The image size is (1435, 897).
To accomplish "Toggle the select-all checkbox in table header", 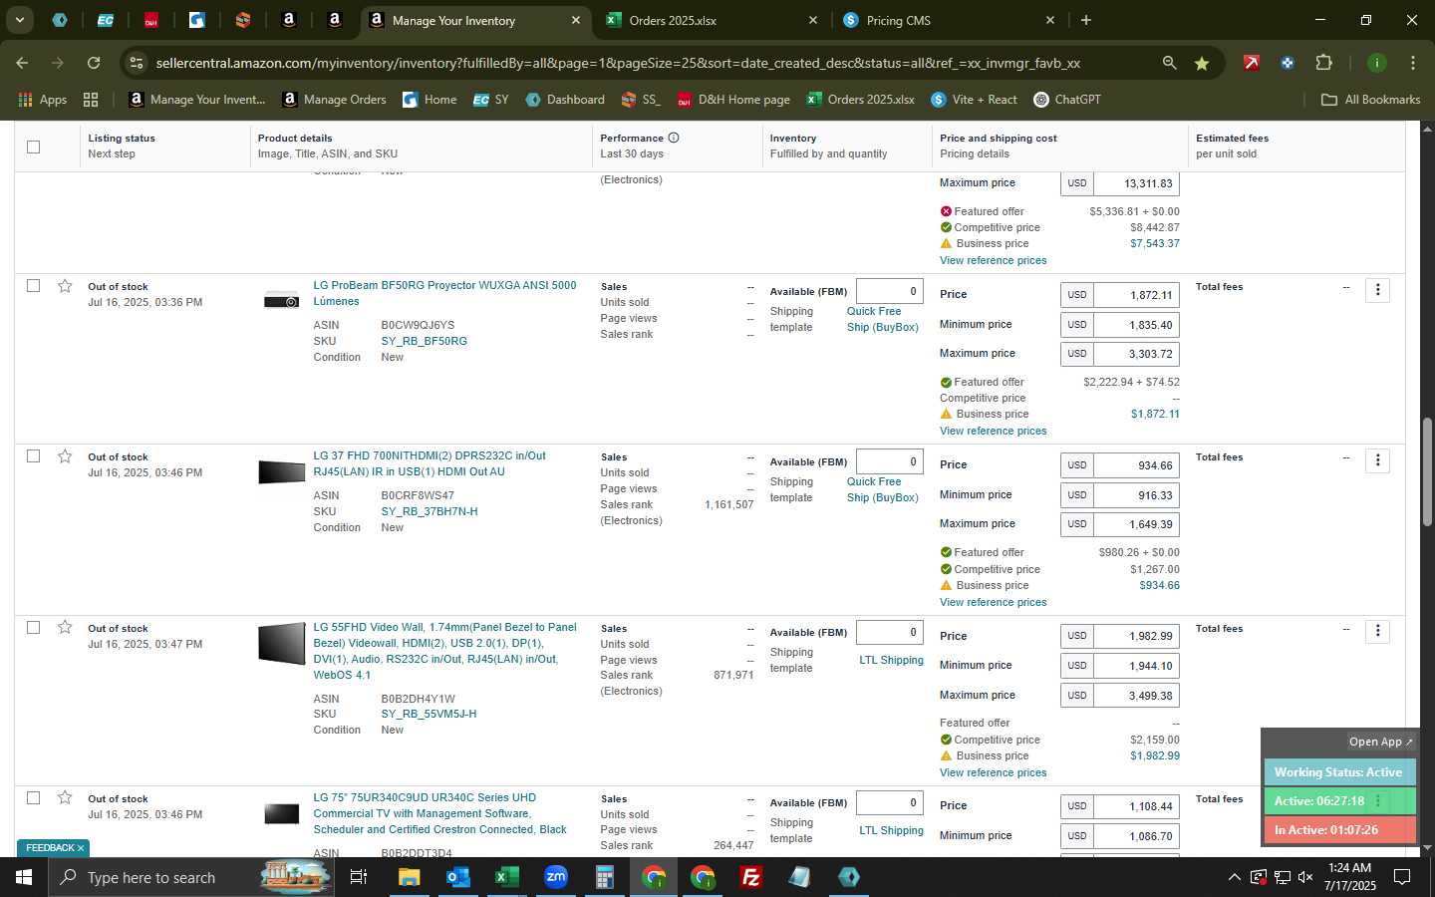I will pos(33,147).
